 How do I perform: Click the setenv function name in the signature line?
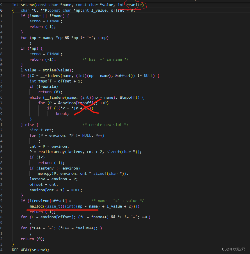pyautogui.click(x=27, y=5)
